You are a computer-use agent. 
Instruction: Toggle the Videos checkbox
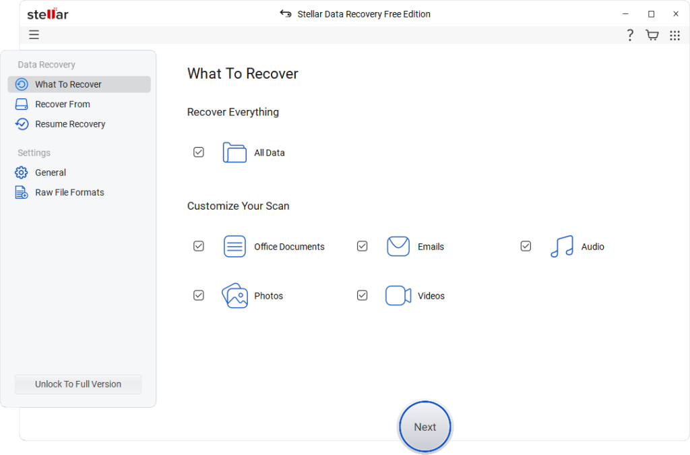[x=363, y=296]
